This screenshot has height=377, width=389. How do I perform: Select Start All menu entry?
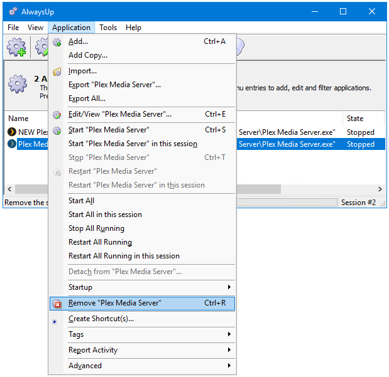(x=142, y=201)
